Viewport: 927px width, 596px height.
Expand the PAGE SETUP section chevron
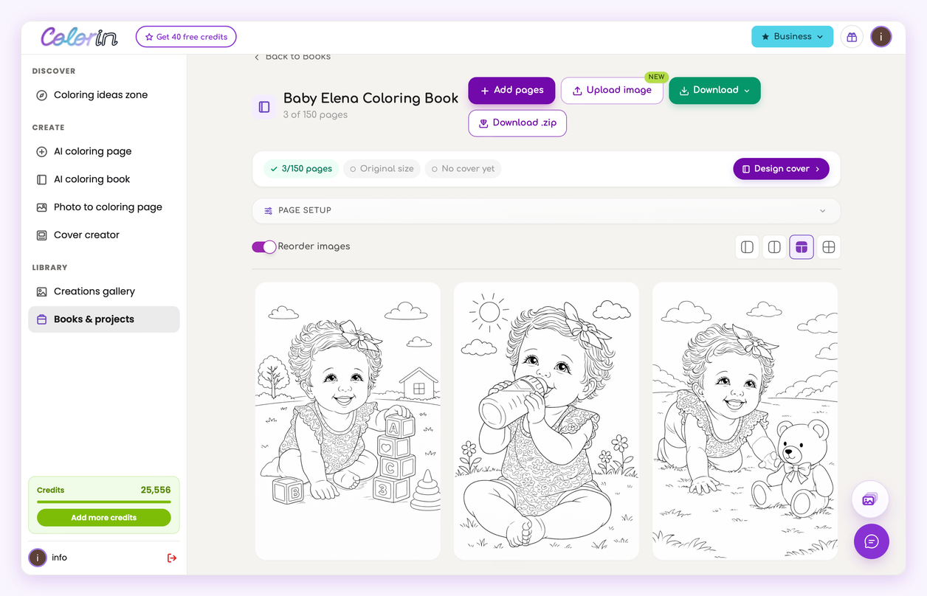pyautogui.click(x=823, y=211)
